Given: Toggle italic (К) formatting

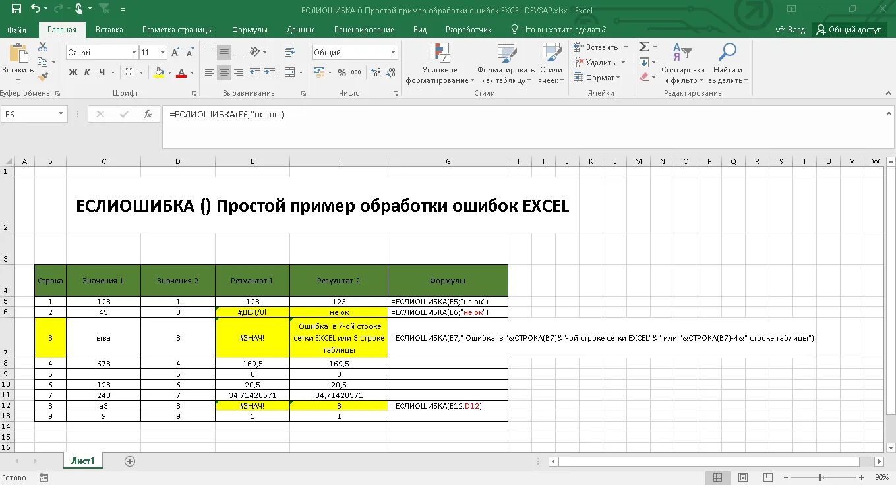Looking at the screenshot, I should (x=88, y=72).
